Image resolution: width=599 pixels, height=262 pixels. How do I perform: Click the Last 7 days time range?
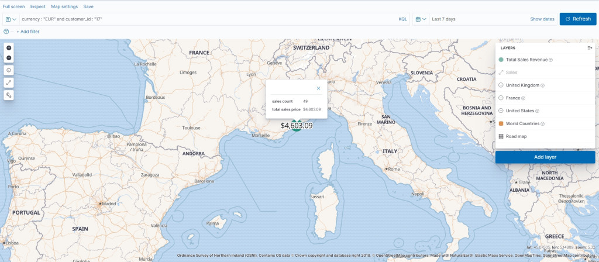coord(443,19)
